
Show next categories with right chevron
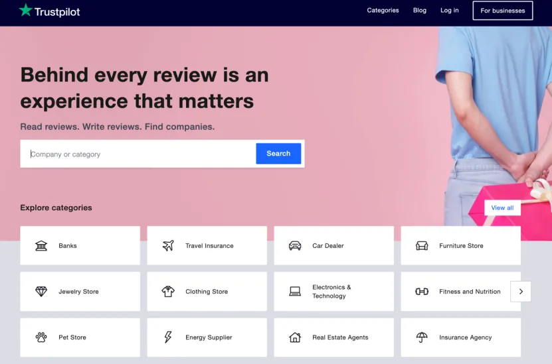tap(521, 291)
